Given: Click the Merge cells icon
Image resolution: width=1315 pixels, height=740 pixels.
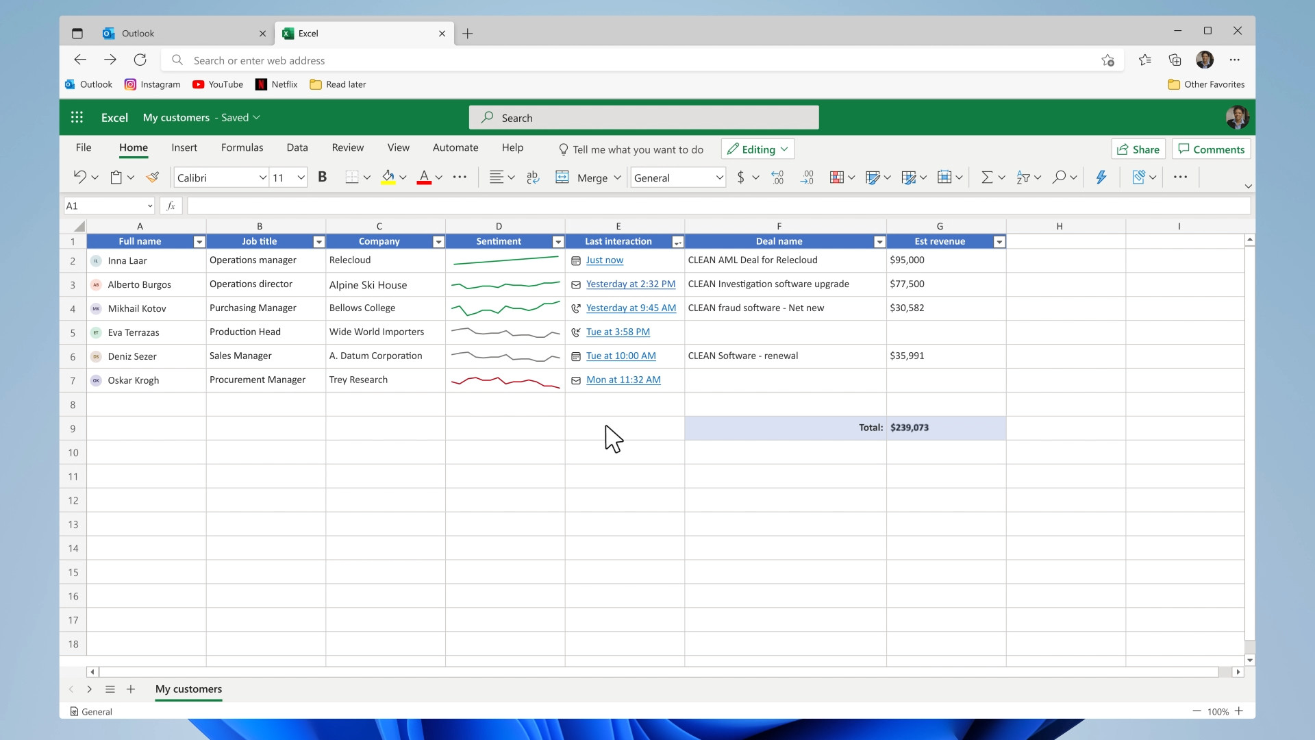Looking at the screenshot, I should click(562, 177).
